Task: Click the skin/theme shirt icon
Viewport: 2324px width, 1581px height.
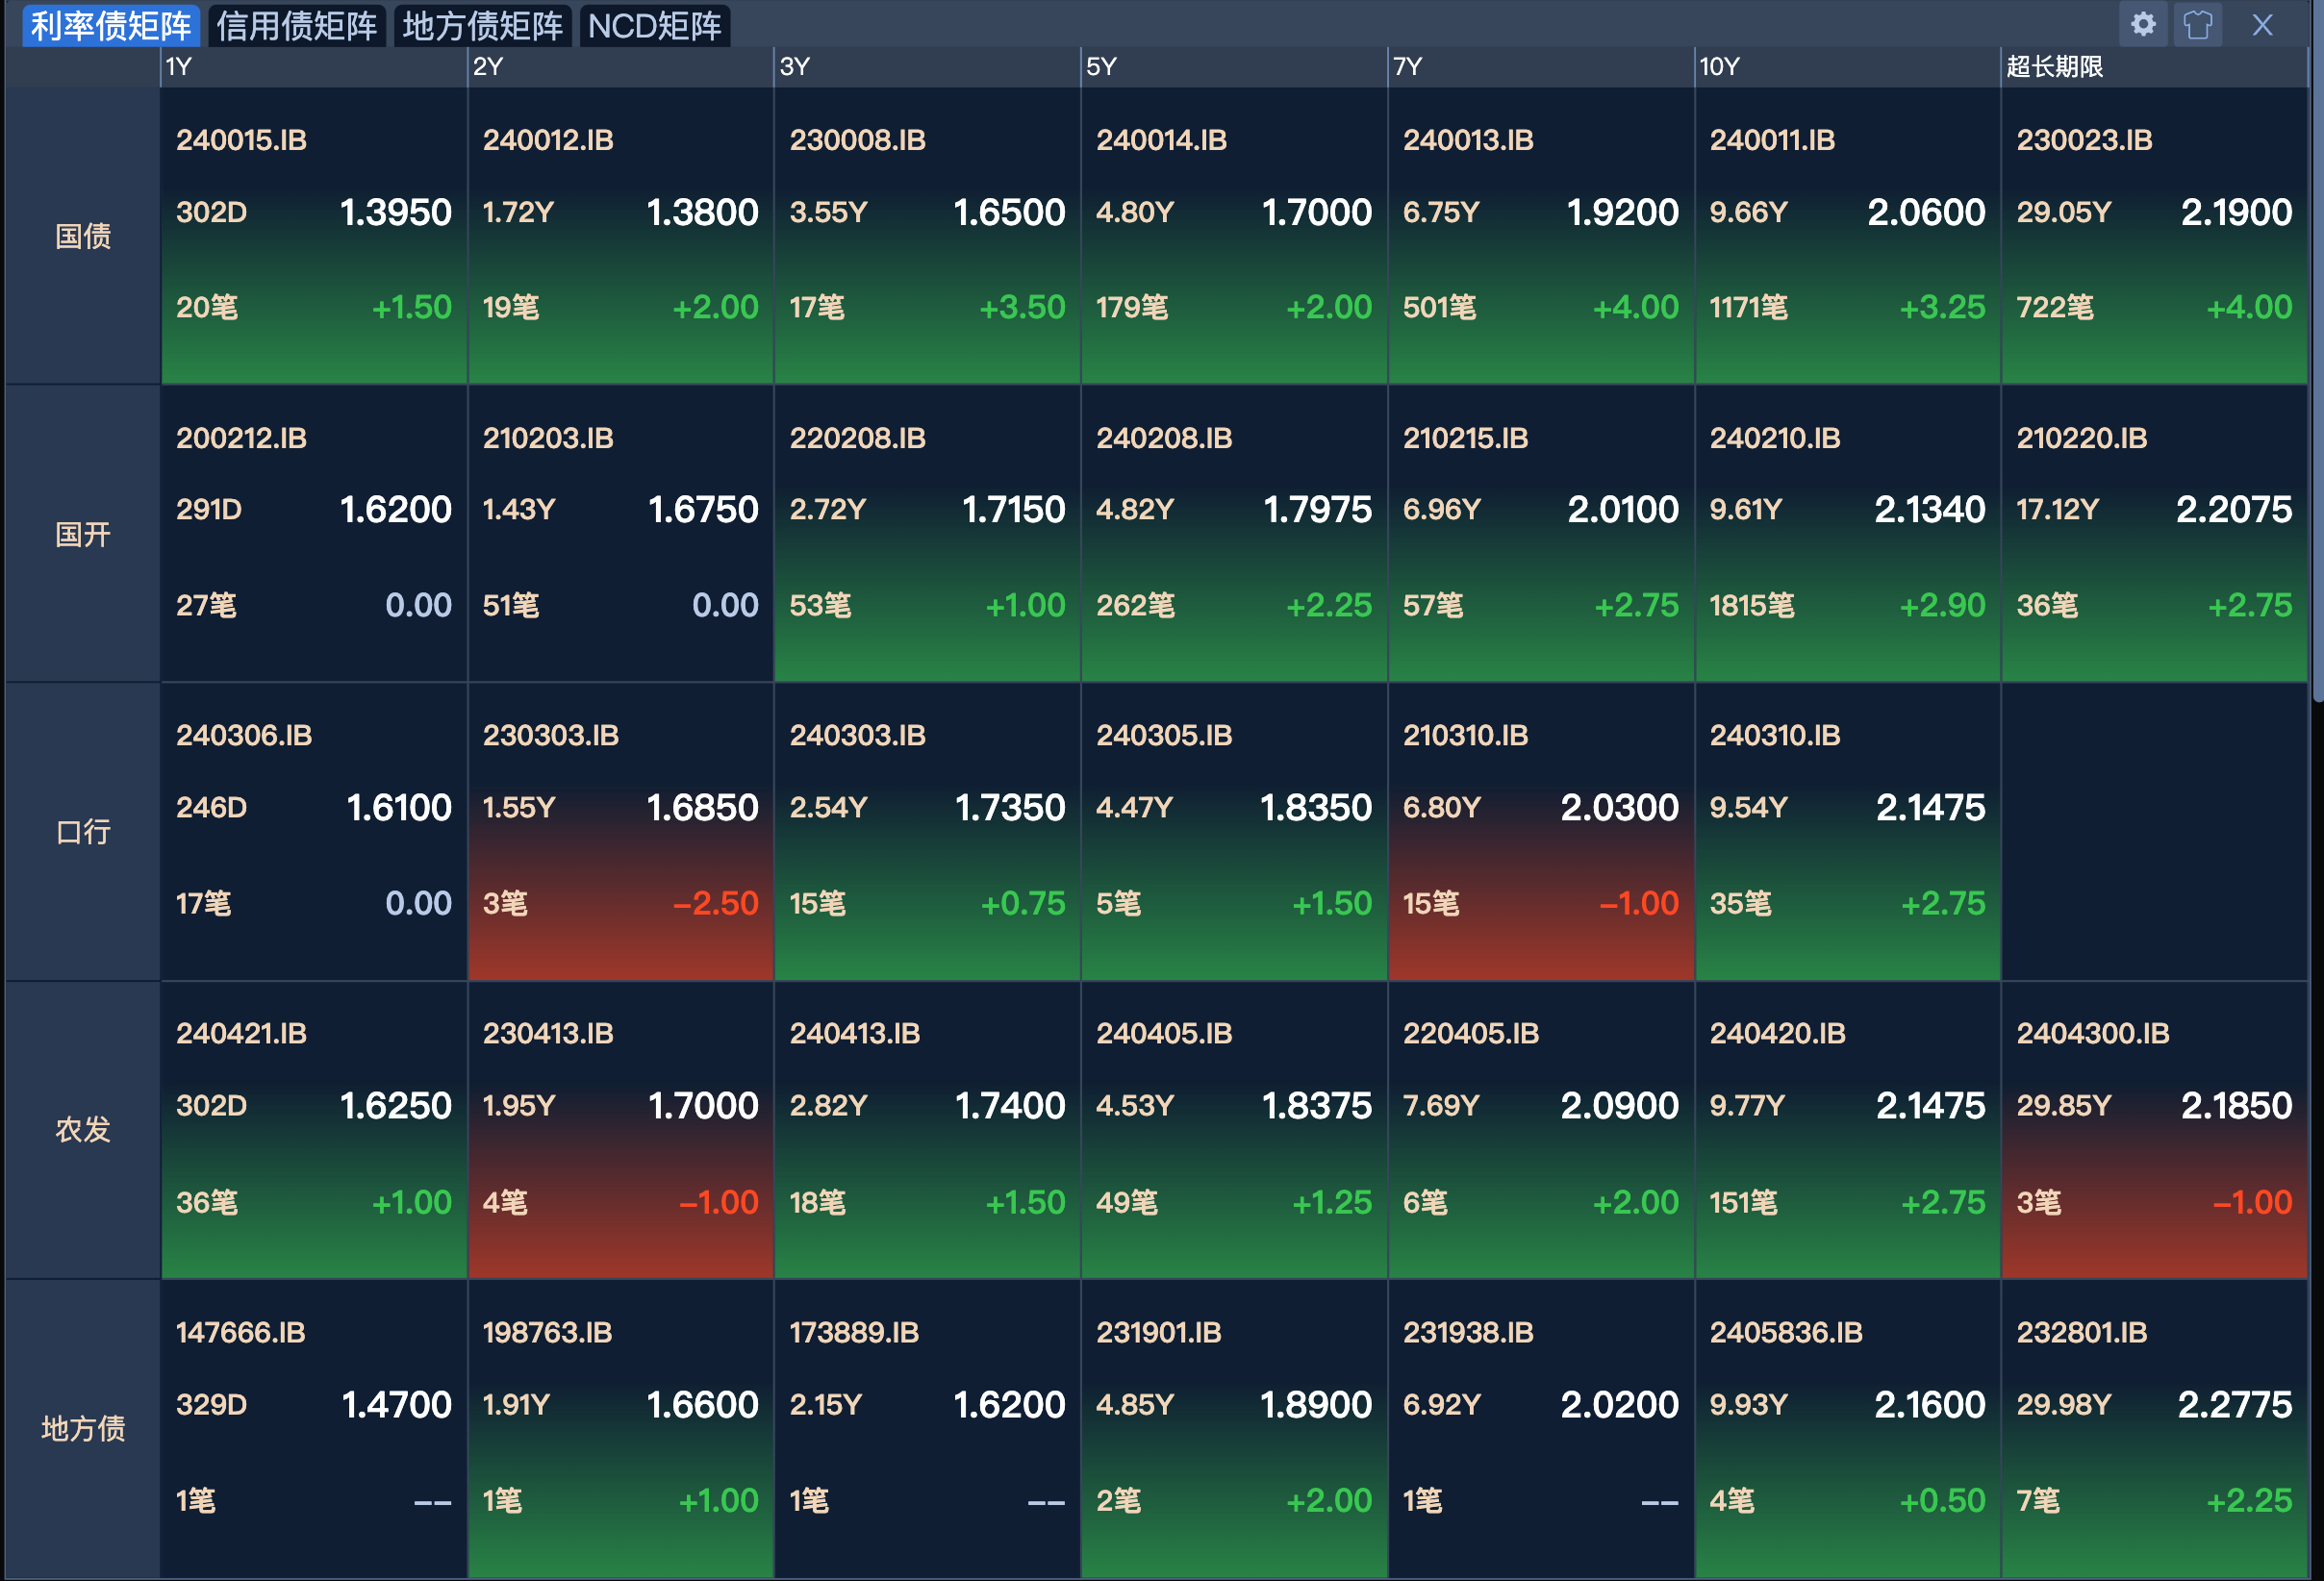Action: tap(2197, 24)
